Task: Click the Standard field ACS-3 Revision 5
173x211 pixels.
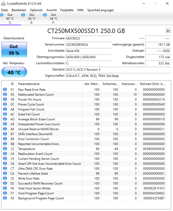Action: tap(118, 70)
